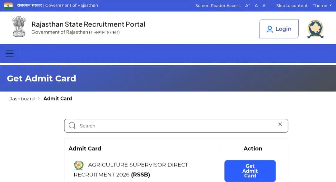Click Skip to content link
This screenshot has width=336, height=182.
(292, 6)
